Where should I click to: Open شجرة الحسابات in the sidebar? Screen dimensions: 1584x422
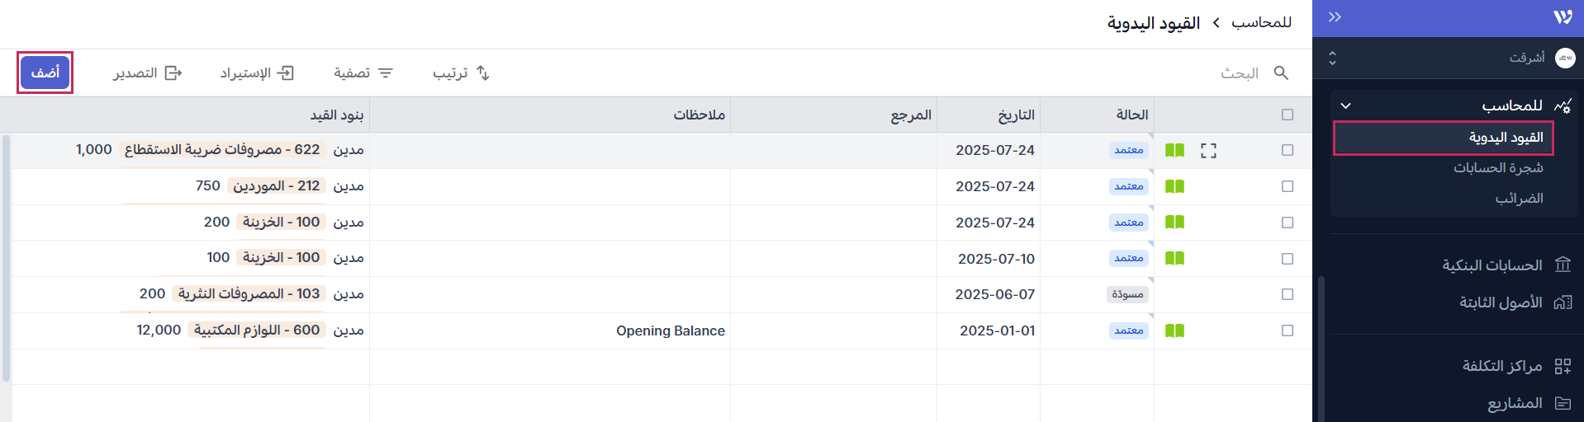[x=1498, y=167]
